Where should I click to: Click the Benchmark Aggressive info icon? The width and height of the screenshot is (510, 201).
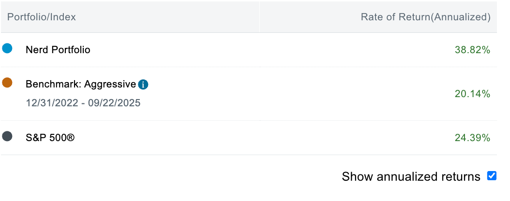click(x=143, y=85)
